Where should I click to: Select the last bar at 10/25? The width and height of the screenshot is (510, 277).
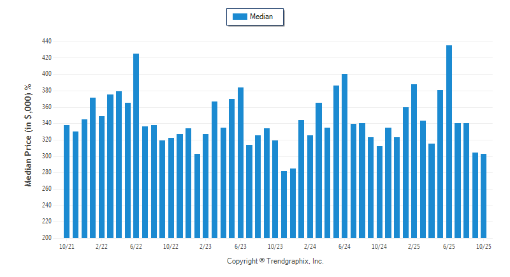(x=484, y=196)
